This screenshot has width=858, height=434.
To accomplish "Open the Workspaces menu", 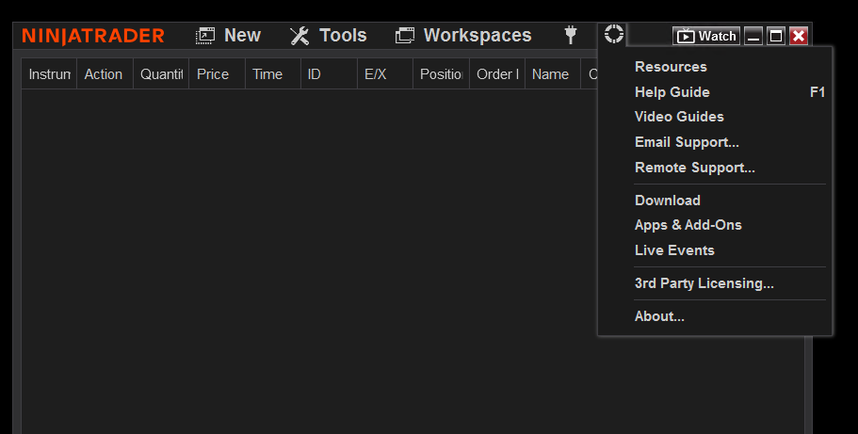I will point(463,36).
